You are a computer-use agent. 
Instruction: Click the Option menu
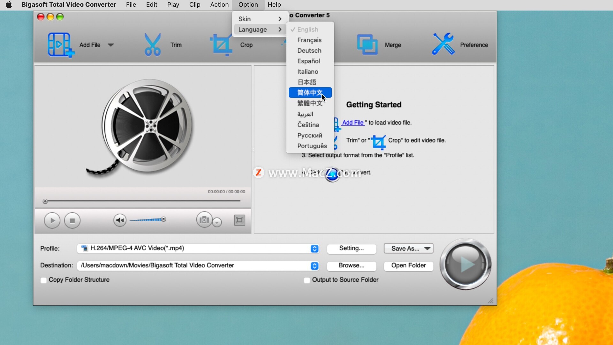pyautogui.click(x=248, y=5)
